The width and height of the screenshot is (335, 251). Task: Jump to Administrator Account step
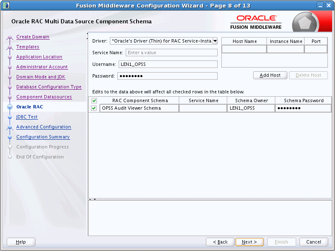[x=42, y=67]
